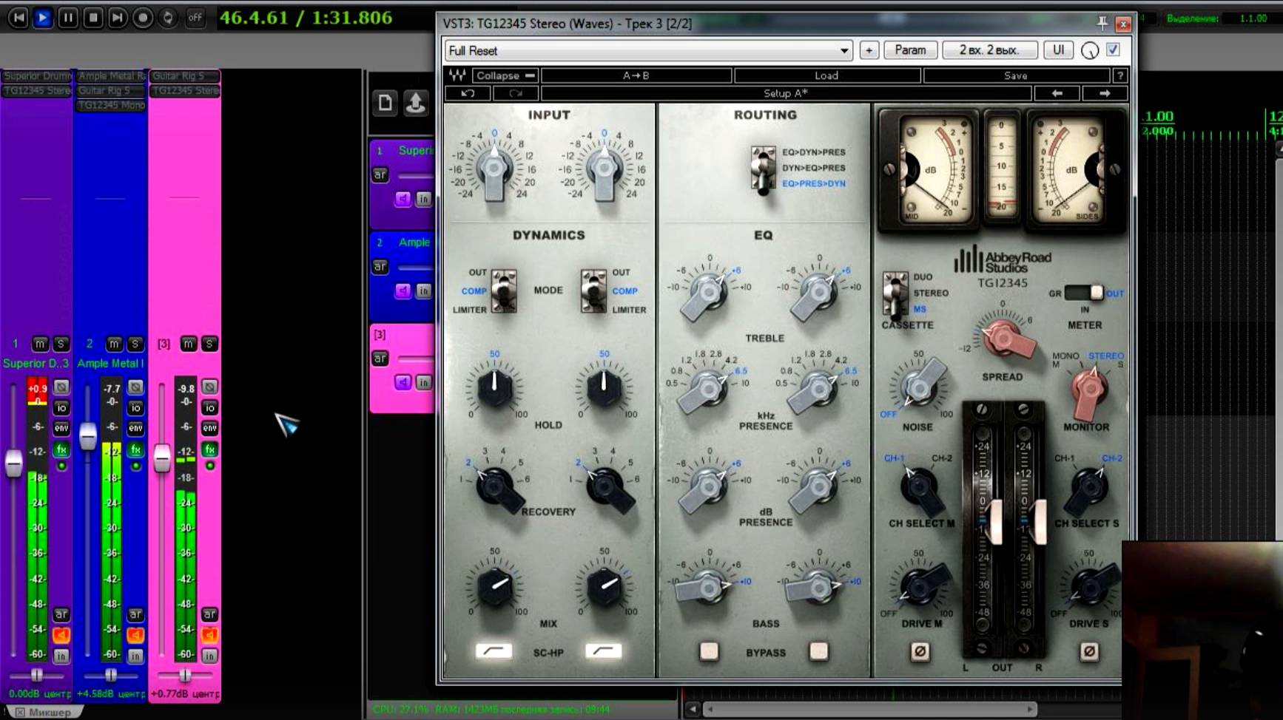Screen dimensions: 1283x720
Task: Click the red SPREAD knob
Action: pyautogui.click(x=1003, y=339)
